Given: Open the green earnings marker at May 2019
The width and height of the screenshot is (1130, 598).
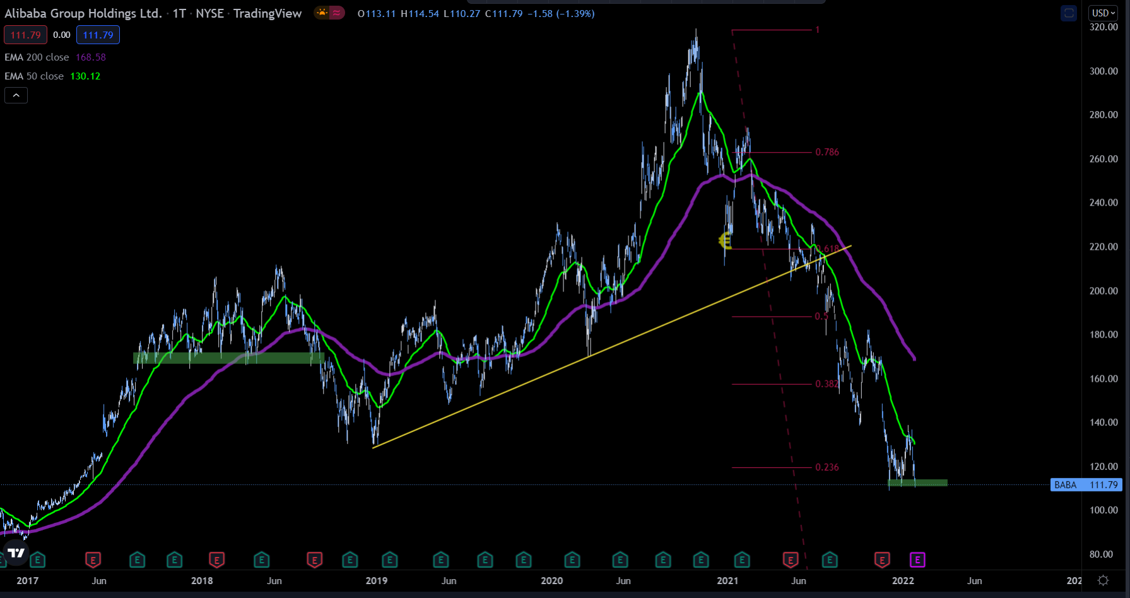Looking at the screenshot, I should coord(440,560).
